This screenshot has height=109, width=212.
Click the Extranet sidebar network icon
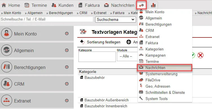pyautogui.click(x=6, y=101)
